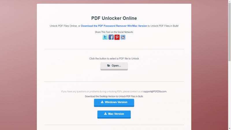Click download arrow icon beside Mac Version
Image resolution: width=231 pixels, height=130 pixels.
click(105, 113)
